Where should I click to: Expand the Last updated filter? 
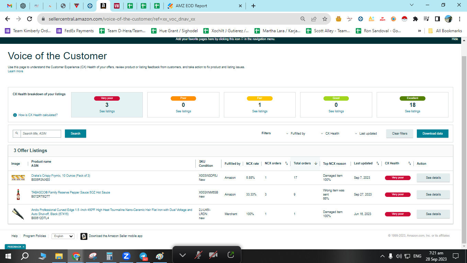point(366,134)
